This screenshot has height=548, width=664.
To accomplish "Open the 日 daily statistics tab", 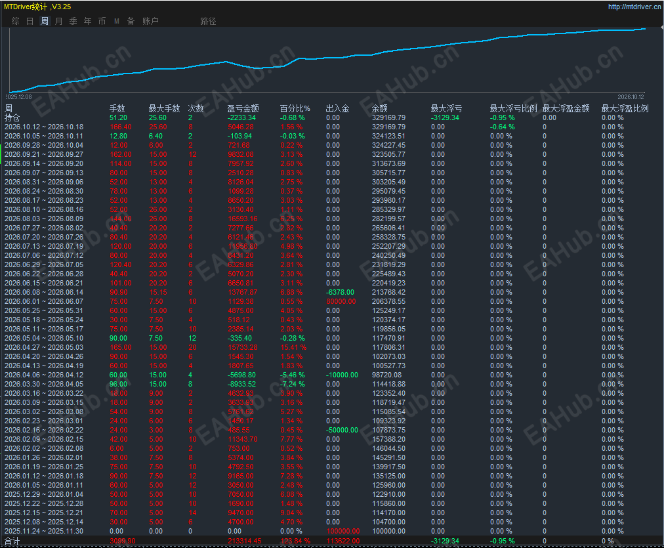I will coord(30,21).
